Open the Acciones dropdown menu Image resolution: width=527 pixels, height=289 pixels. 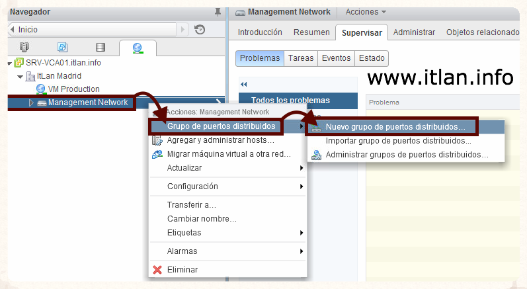(366, 12)
